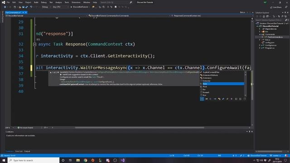290x163 pixels.
Task: Open the Extensions menu
Action: (x=76, y=2)
